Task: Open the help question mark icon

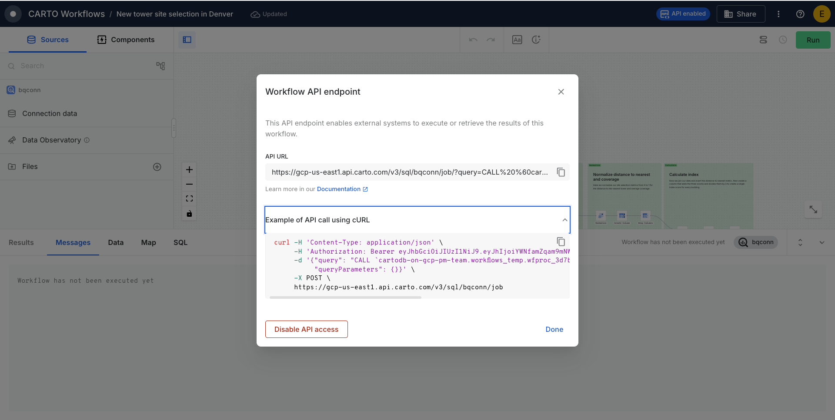Action: pyautogui.click(x=800, y=14)
